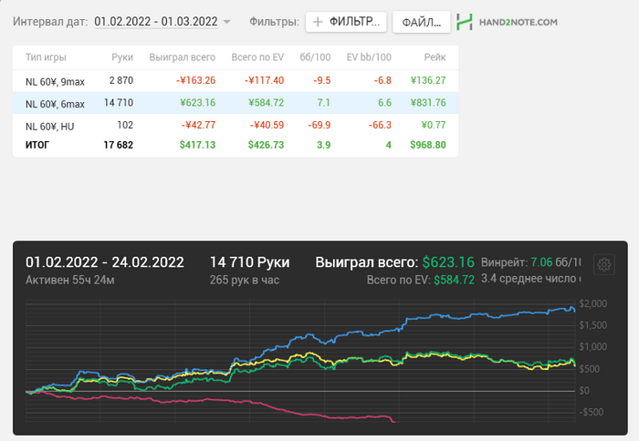Sort by бб/100 column header
Screen dimensions: 639x441
coord(315,57)
